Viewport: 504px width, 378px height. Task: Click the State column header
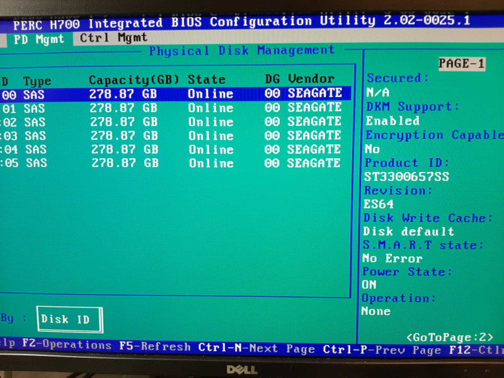(x=207, y=79)
